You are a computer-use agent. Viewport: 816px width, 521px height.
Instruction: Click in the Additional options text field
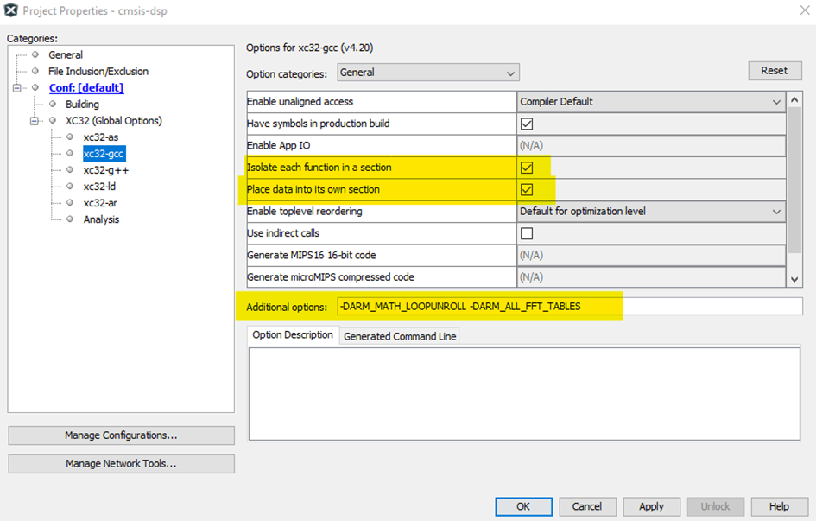[570, 307]
